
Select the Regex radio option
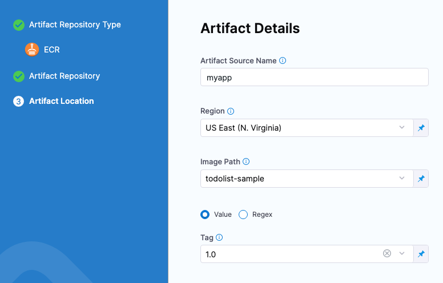243,215
